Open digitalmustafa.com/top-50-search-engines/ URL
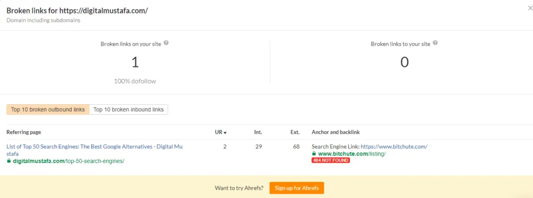Screen dimensions: 533x198 68,161
